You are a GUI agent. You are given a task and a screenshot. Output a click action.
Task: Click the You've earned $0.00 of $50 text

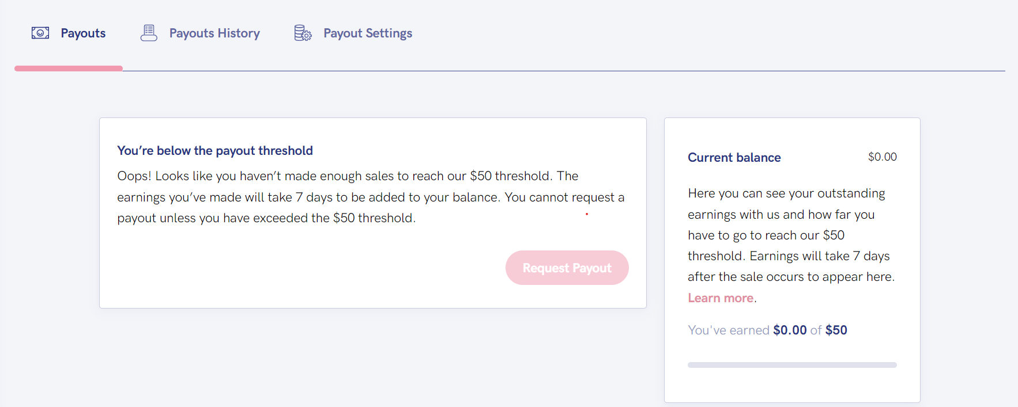767,330
